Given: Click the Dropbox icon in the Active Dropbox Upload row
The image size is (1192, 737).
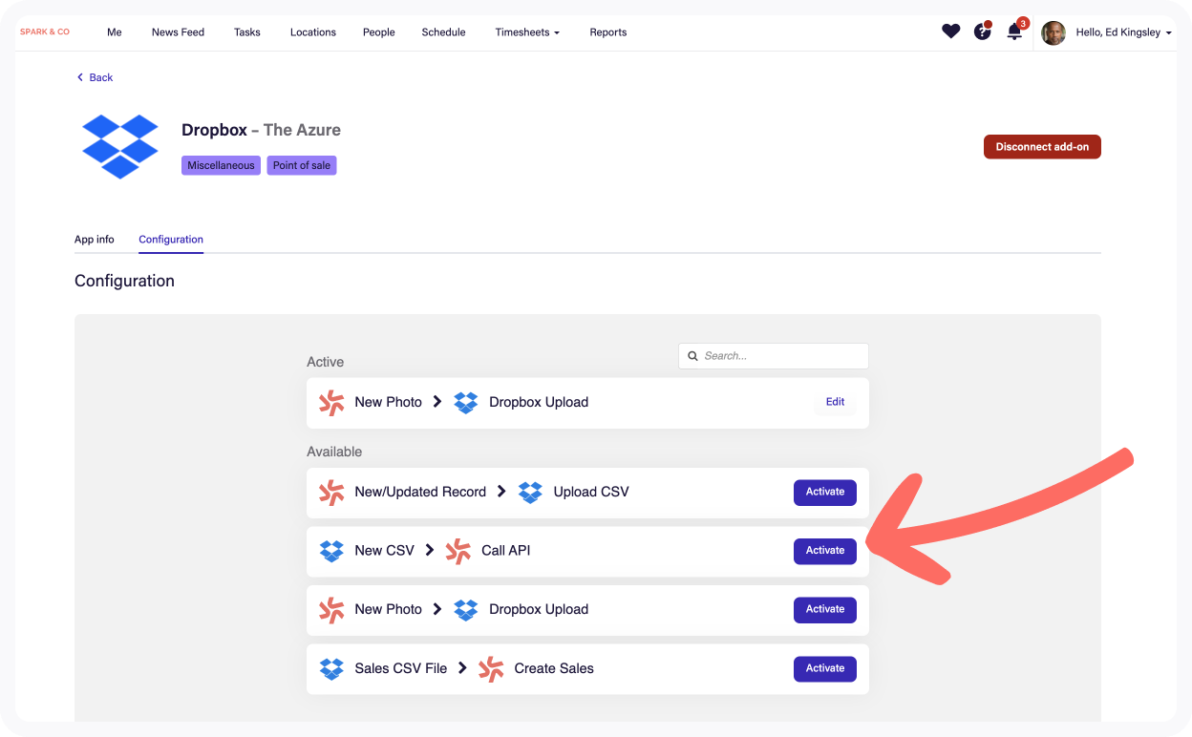Looking at the screenshot, I should (466, 403).
